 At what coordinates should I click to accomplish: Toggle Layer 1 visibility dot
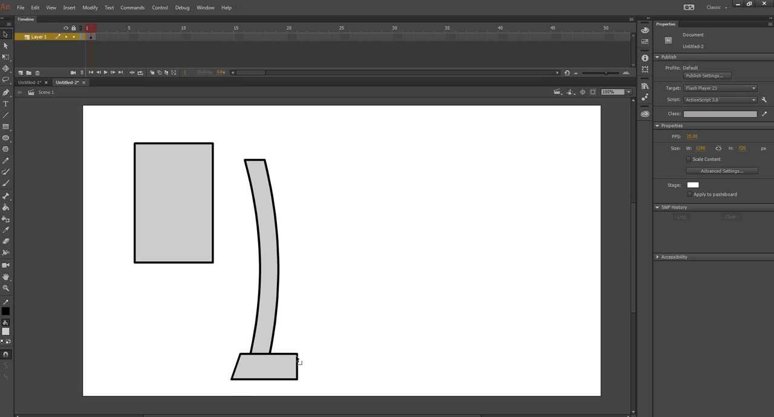click(66, 37)
